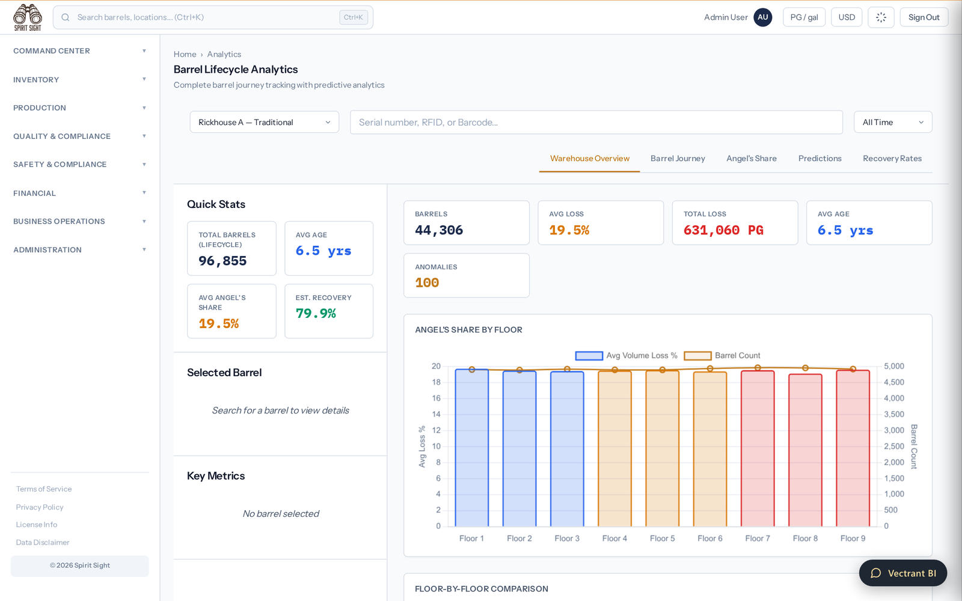This screenshot has height=601, width=962.
Task: Open the Rickhouse A — Traditional dropdown
Action: click(265, 122)
